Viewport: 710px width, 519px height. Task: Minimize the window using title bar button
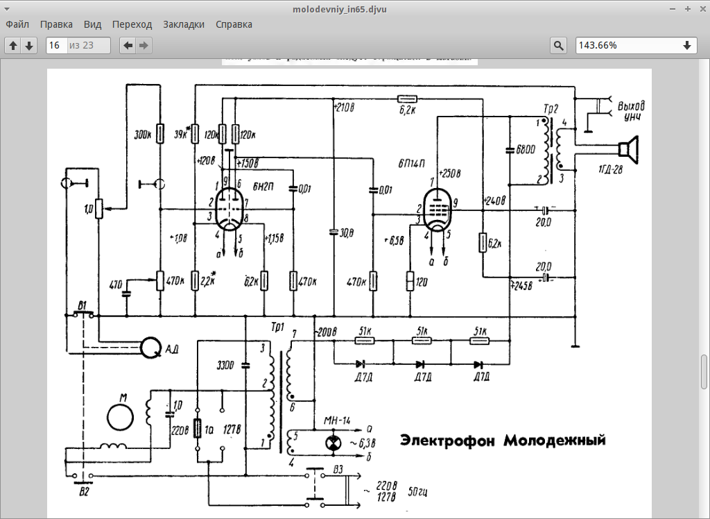pyautogui.click(x=674, y=9)
